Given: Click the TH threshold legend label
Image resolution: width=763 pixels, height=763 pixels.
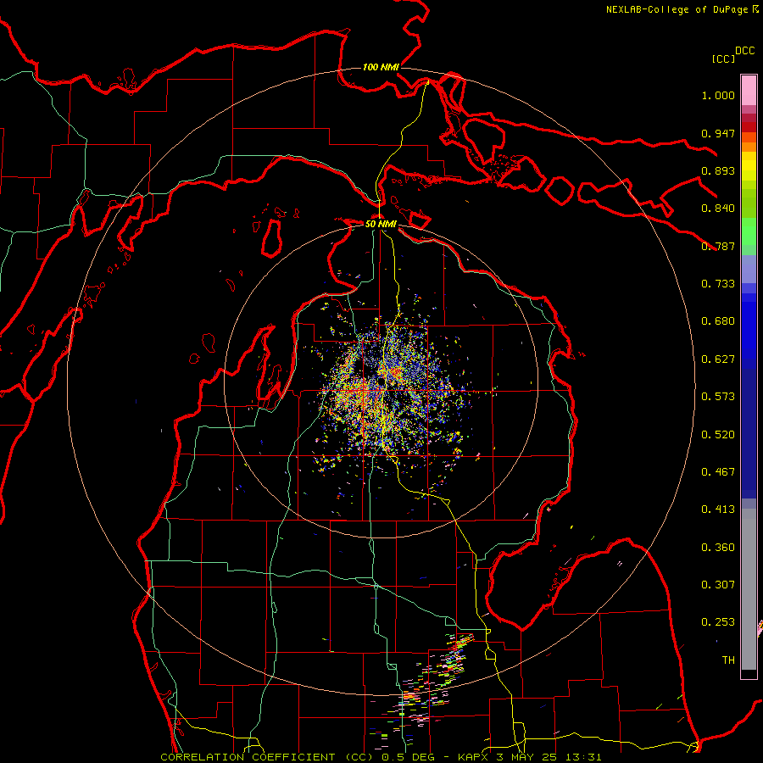Looking at the screenshot, I should pos(728,660).
